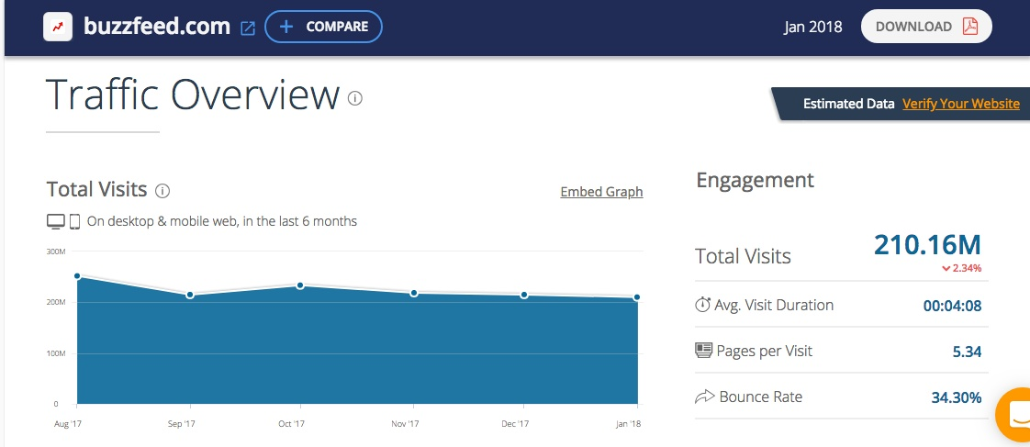This screenshot has width=1030, height=447.
Task: Click the Pages per Visit icon
Action: 703,351
